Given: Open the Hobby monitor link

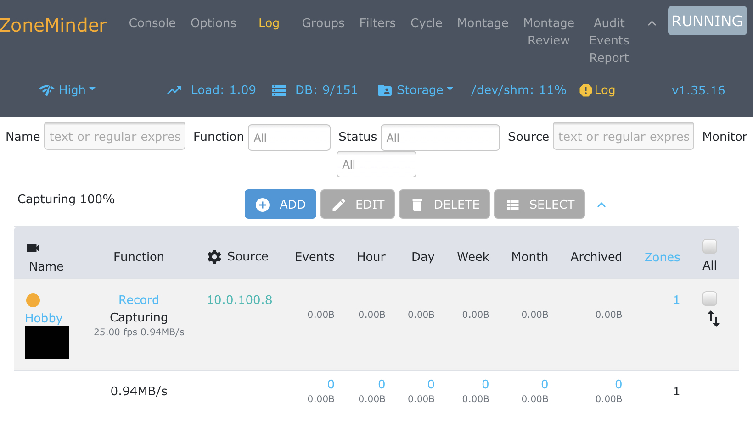Looking at the screenshot, I should click(x=44, y=318).
